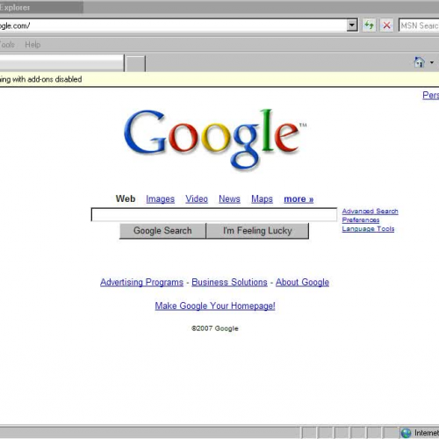Select the current browser tab

coord(61,62)
